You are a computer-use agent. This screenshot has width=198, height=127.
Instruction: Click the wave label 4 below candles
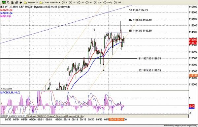coord(104,70)
